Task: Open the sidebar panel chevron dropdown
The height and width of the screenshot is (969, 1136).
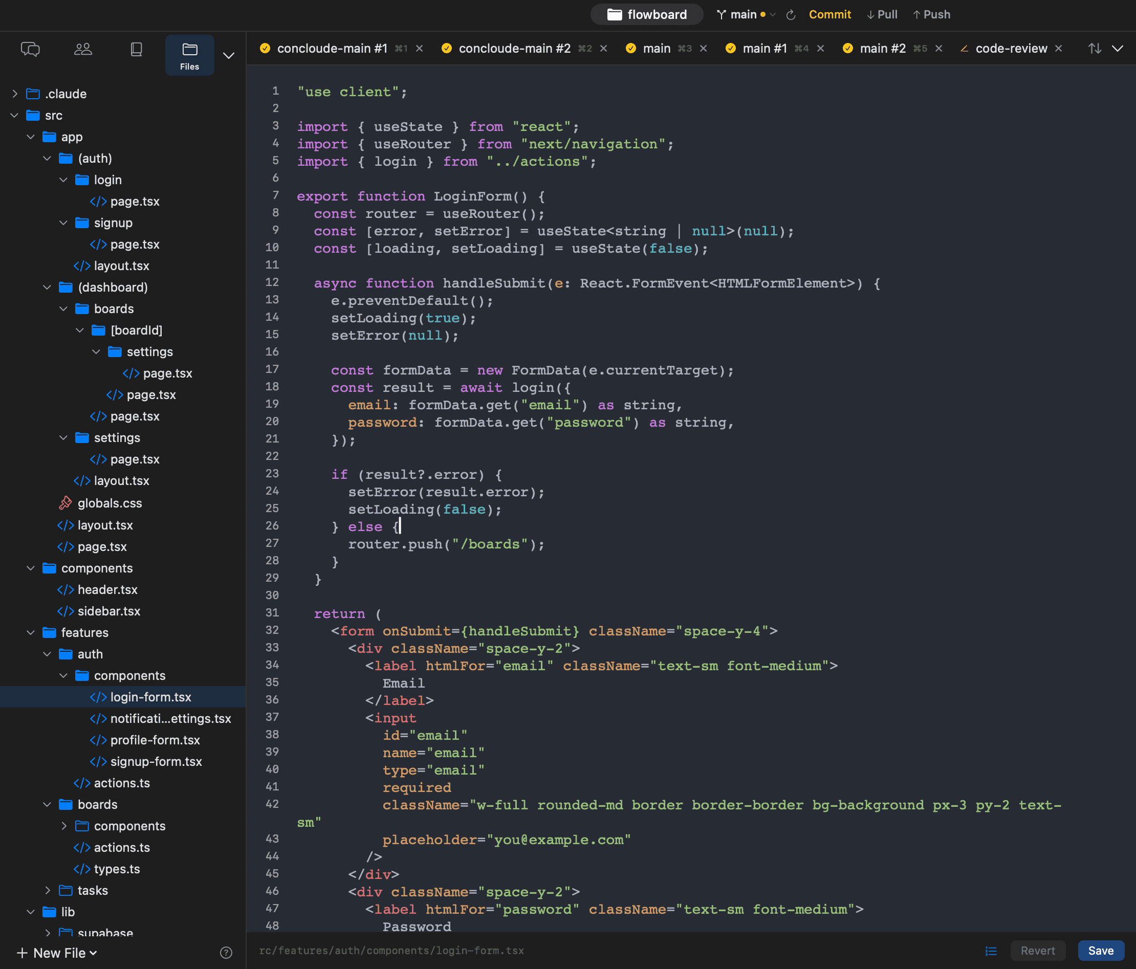Action: click(229, 55)
